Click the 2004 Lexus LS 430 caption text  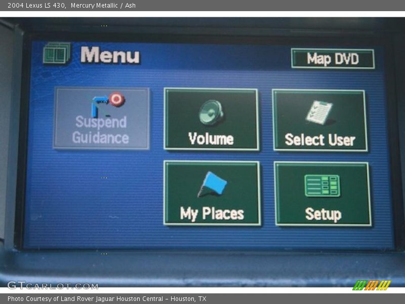(x=71, y=5)
